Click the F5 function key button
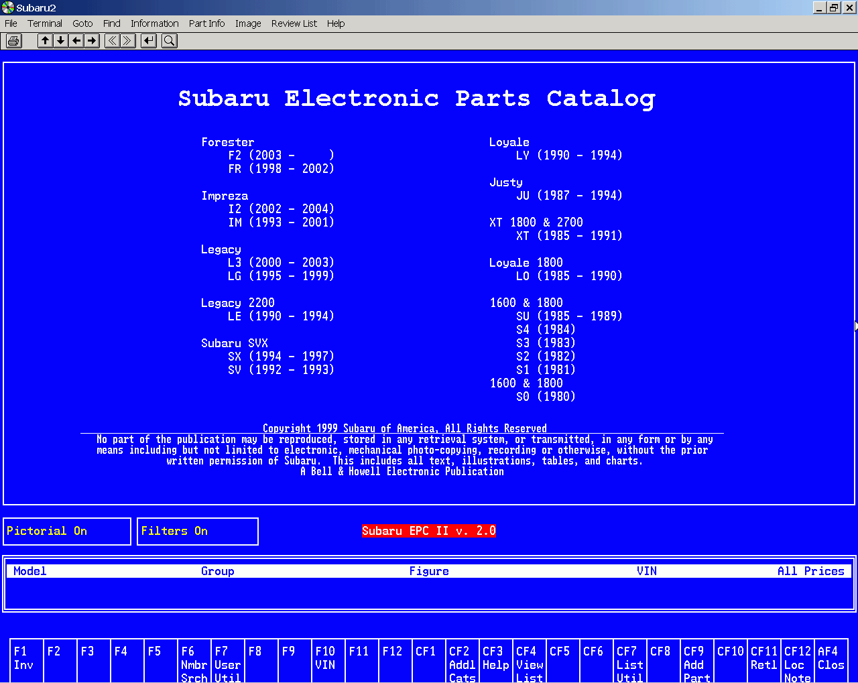Screen dimensions: 858x683 (161, 661)
